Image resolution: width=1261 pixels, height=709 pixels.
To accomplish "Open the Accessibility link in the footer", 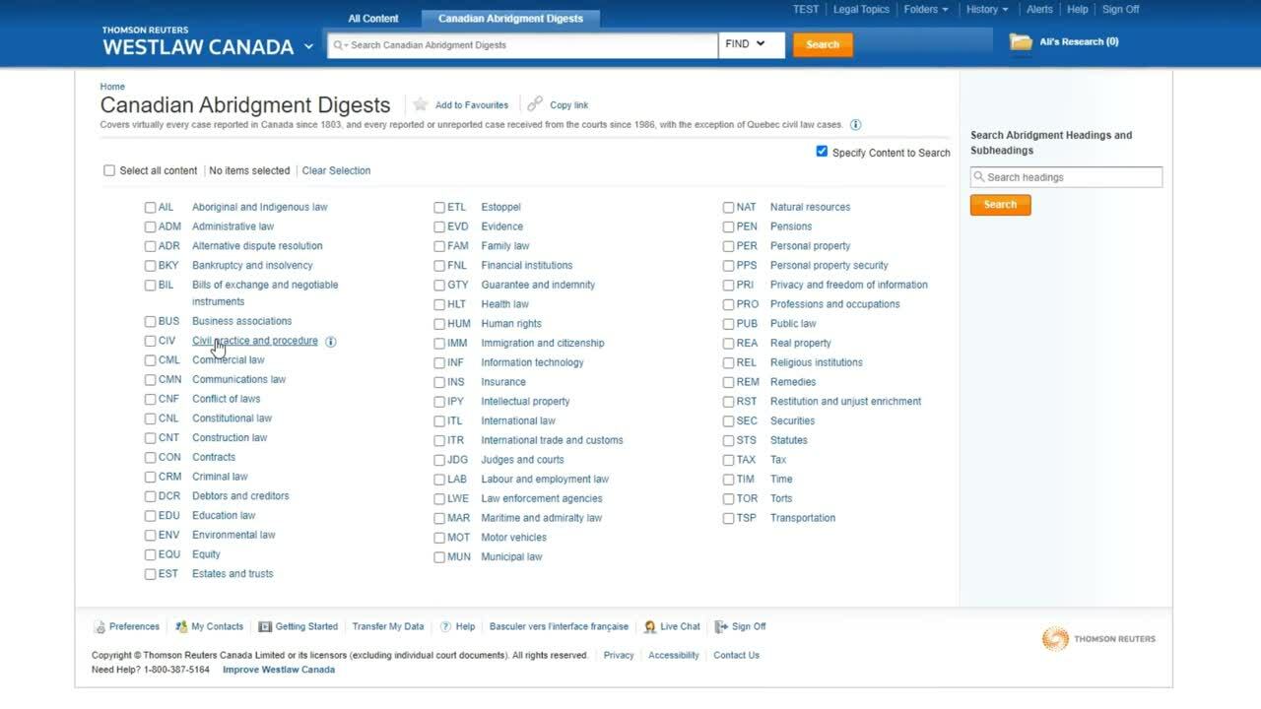I will (x=674, y=655).
